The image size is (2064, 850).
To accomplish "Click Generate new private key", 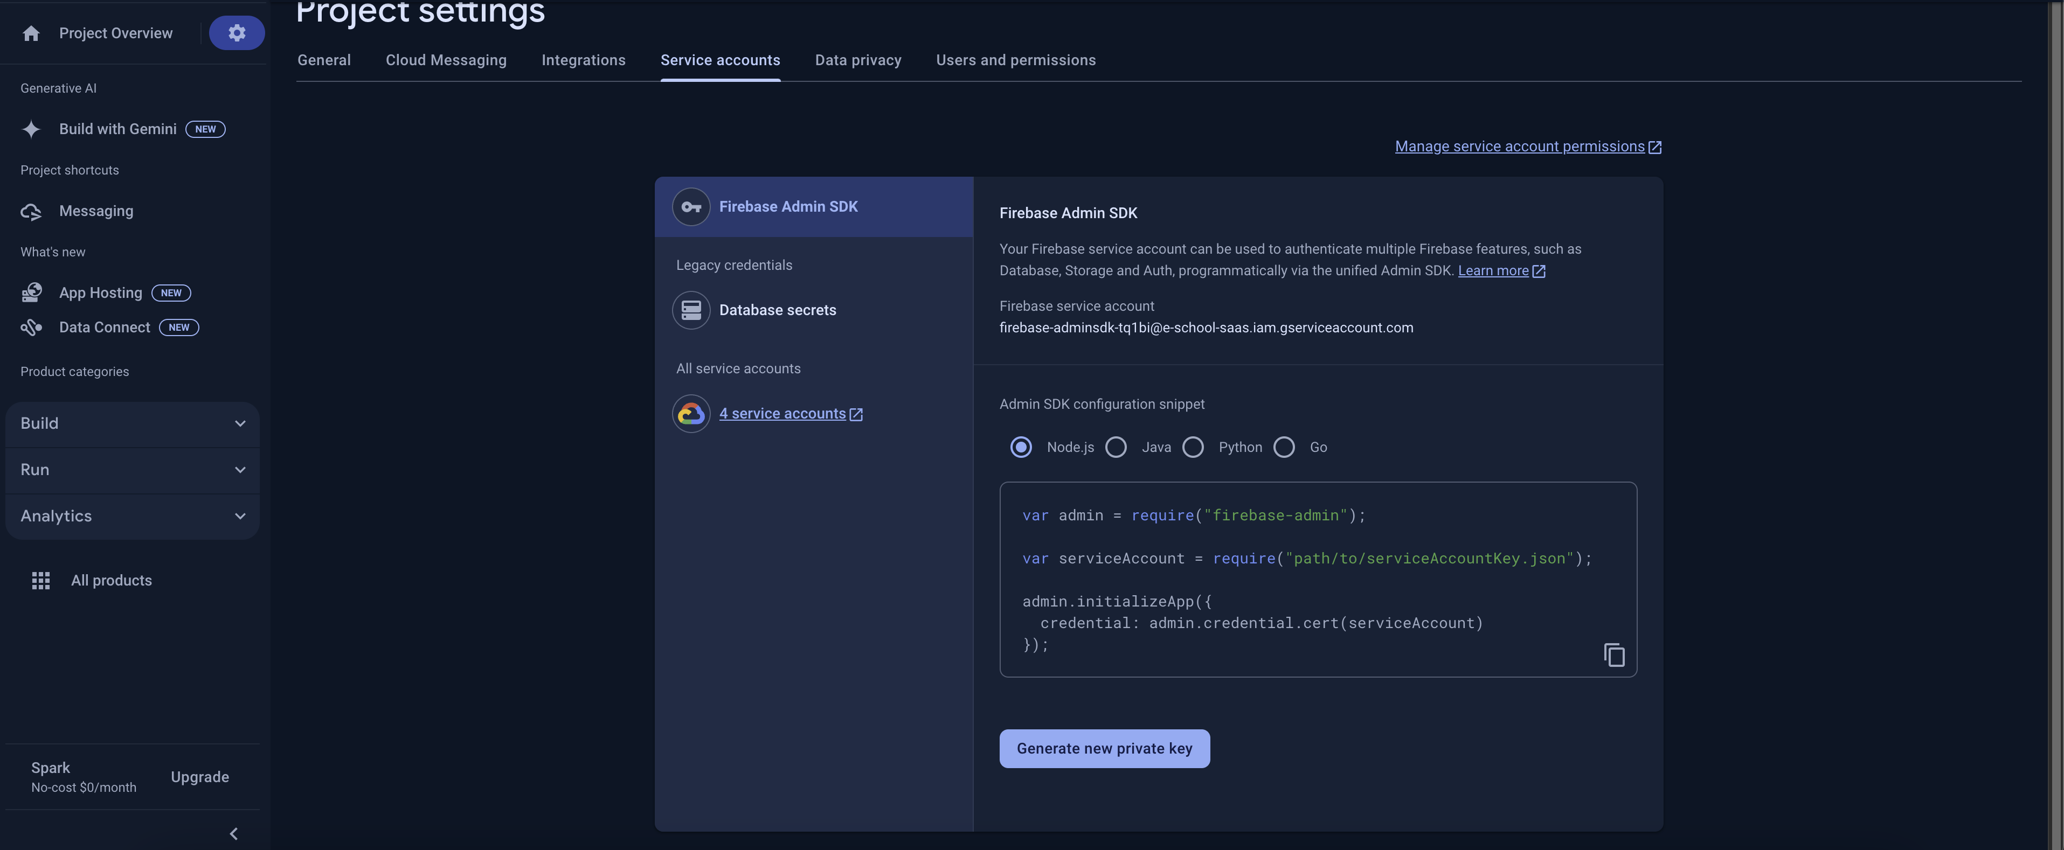I will (1104, 748).
